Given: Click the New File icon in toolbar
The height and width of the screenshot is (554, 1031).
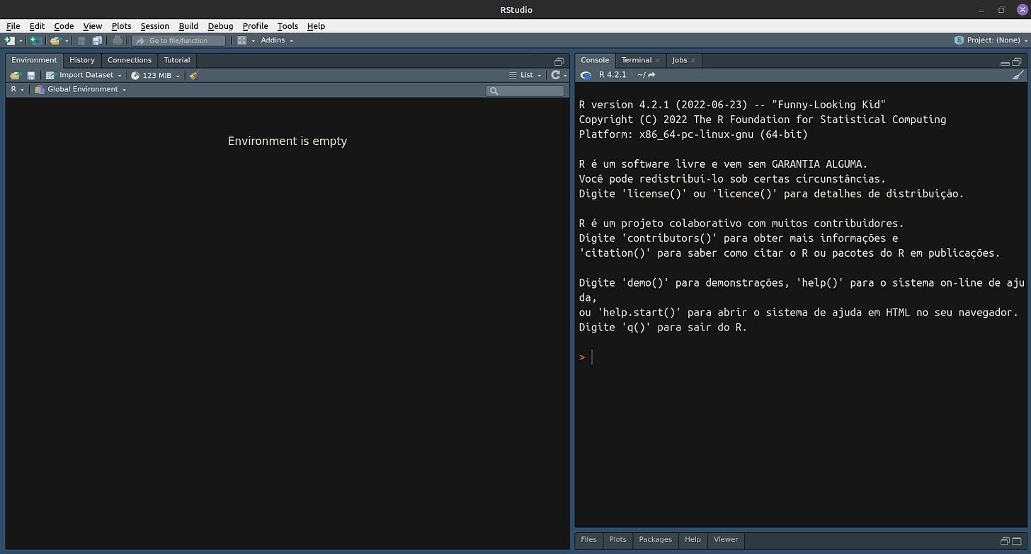Looking at the screenshot, I should (10, 40).
